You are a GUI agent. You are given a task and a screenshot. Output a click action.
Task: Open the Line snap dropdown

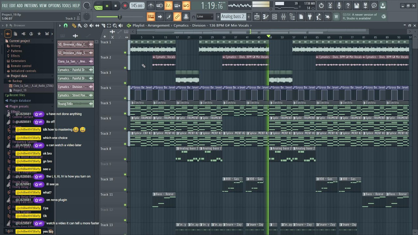[204, 17]
